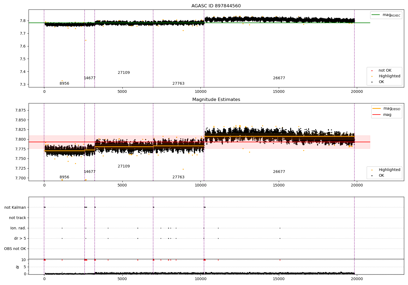Click the 7.6 y-axis tick label
408x285 pixels.
(x=23, y=46)
